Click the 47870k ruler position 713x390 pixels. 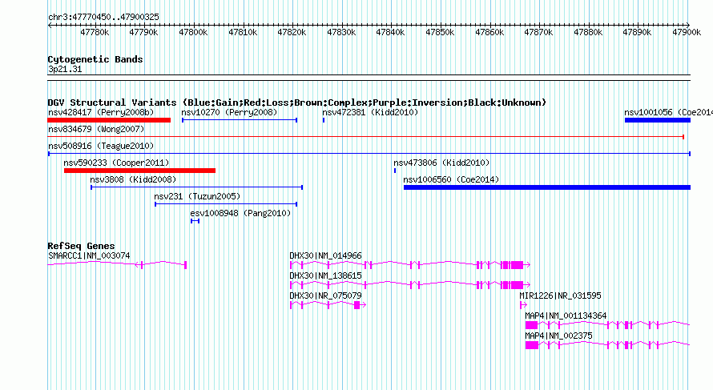(539, 32)
